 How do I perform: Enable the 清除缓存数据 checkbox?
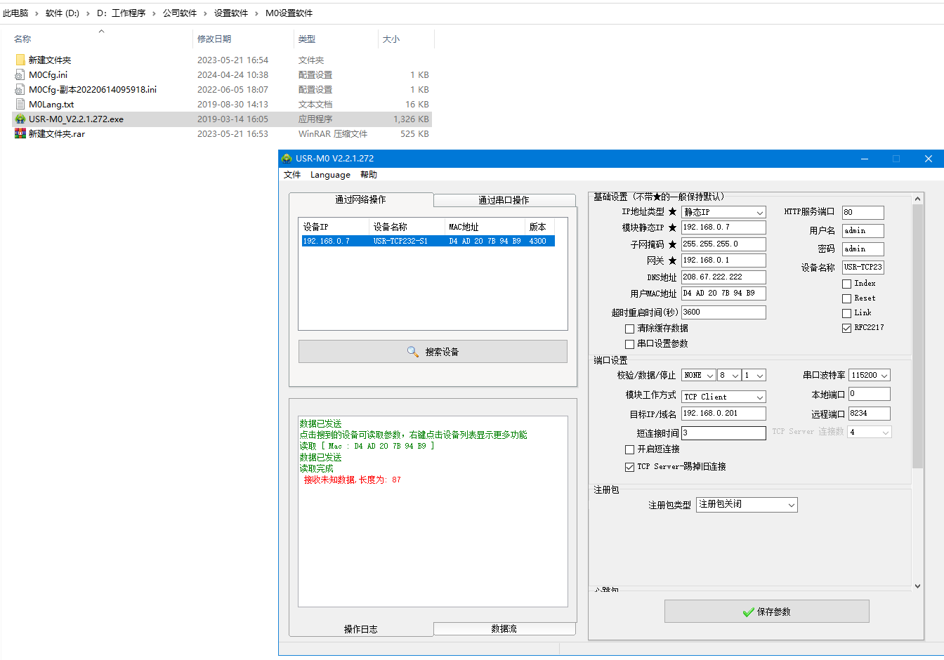click(629, 329)
